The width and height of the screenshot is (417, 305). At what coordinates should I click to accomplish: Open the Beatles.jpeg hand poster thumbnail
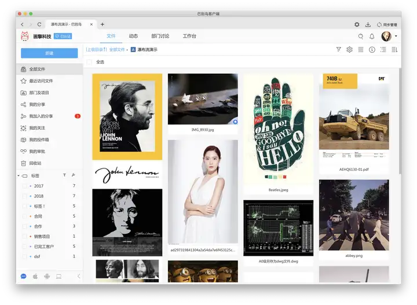pos(278,130)
